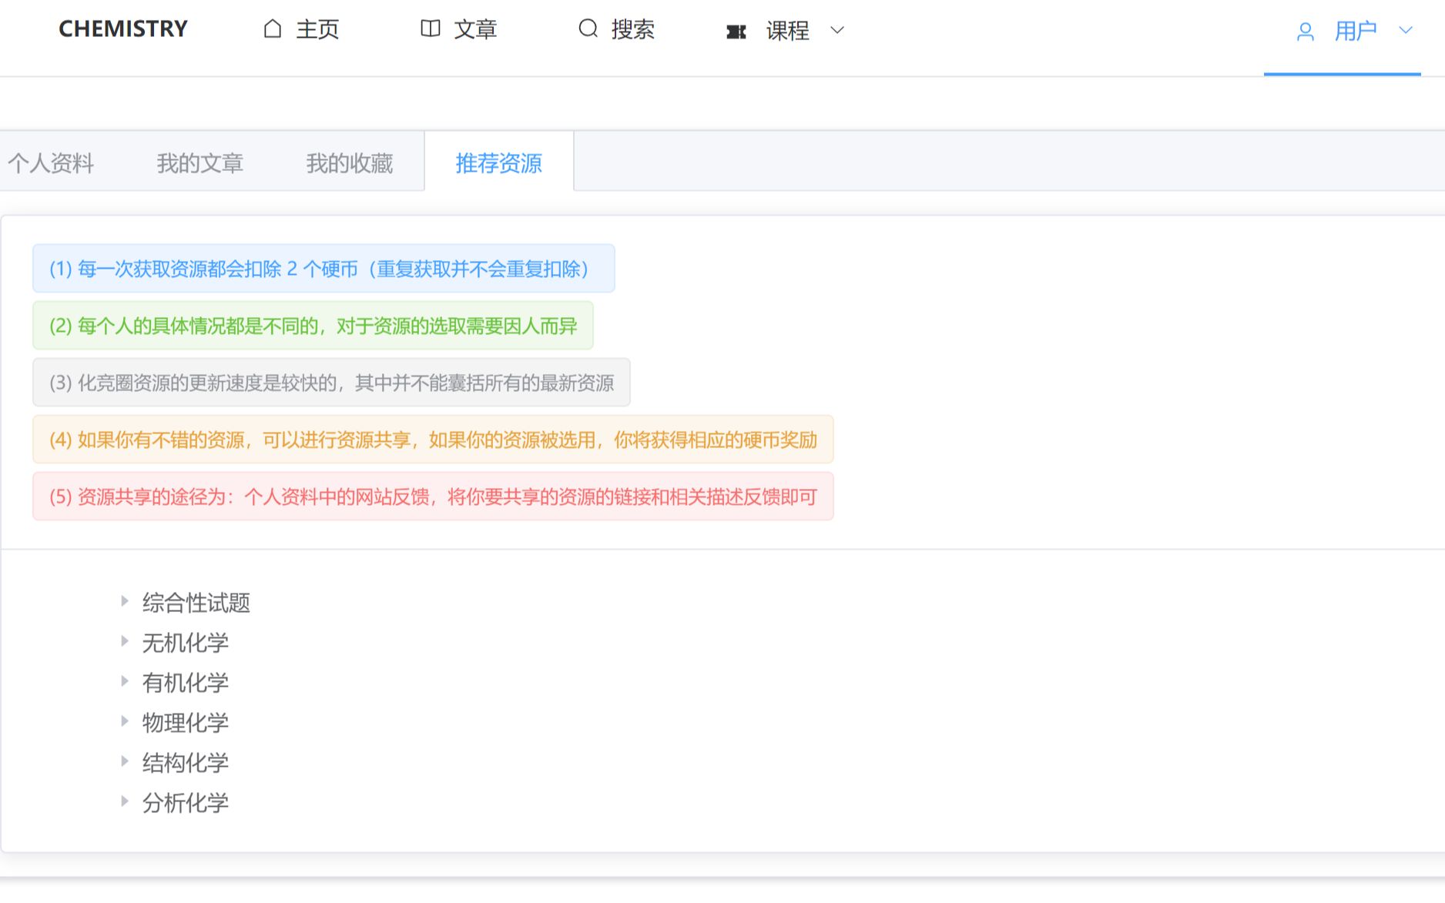Expand the 综合性试题 tree node arrow
The width and height of the screenshot is (1445, 903).
pos(124,601)
